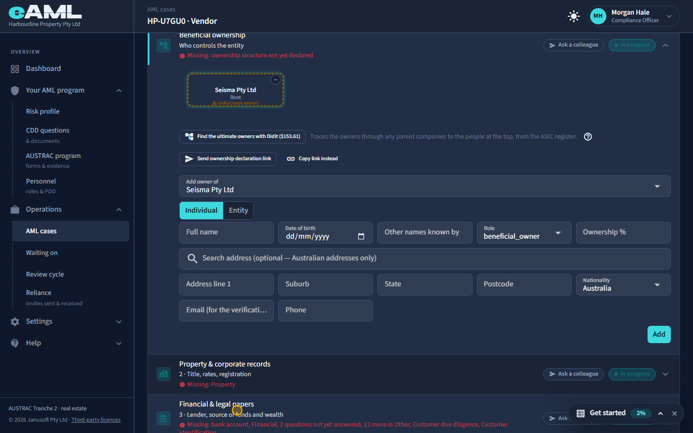Screen dimensions: 693x433
Task: Click the Operations briefcase icon
Action: pos(15,209)
